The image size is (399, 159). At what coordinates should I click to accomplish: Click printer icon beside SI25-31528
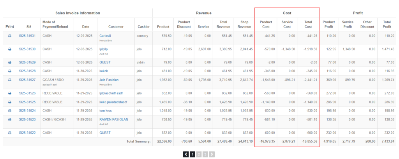(x=10, y=71)
